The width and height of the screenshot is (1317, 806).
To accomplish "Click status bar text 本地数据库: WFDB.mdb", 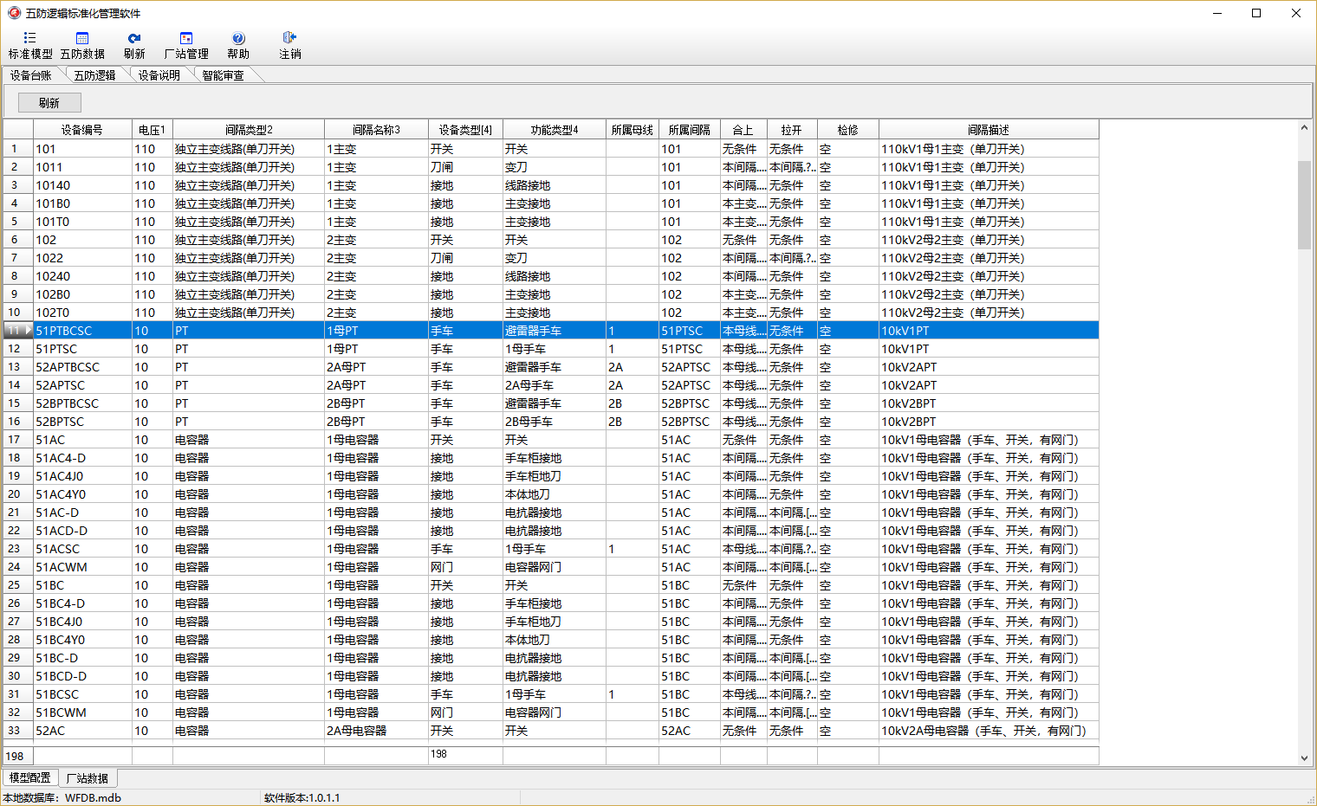I will 62,798.
